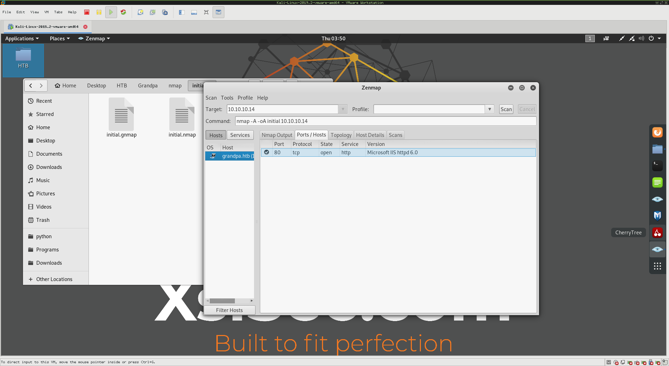The height and width of the screenshot is (366, 669).
Task: Go to Grandpa in Files path bar
Action: tap(148, 86)
